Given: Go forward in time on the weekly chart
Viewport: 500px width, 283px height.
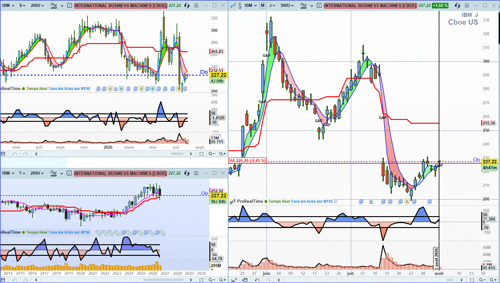Looking at the screenshot, I should [191, 154].
